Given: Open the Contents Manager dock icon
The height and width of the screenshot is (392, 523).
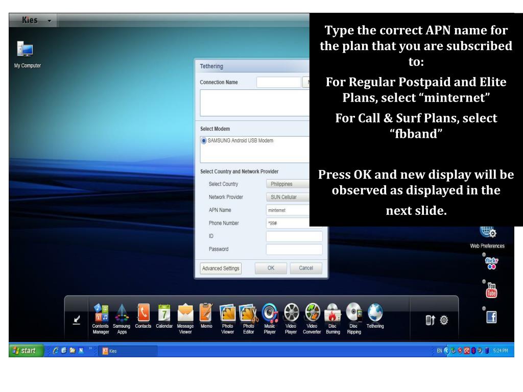Looking at the screenshot, I should [x=101, y=318].
